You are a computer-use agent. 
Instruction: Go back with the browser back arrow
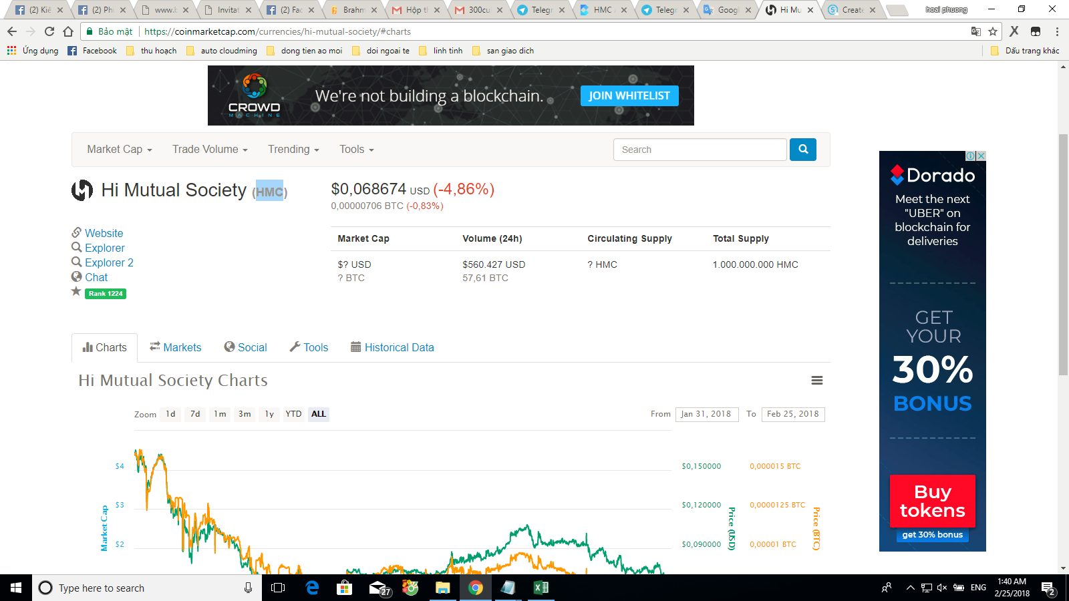(x=12, y=31)
